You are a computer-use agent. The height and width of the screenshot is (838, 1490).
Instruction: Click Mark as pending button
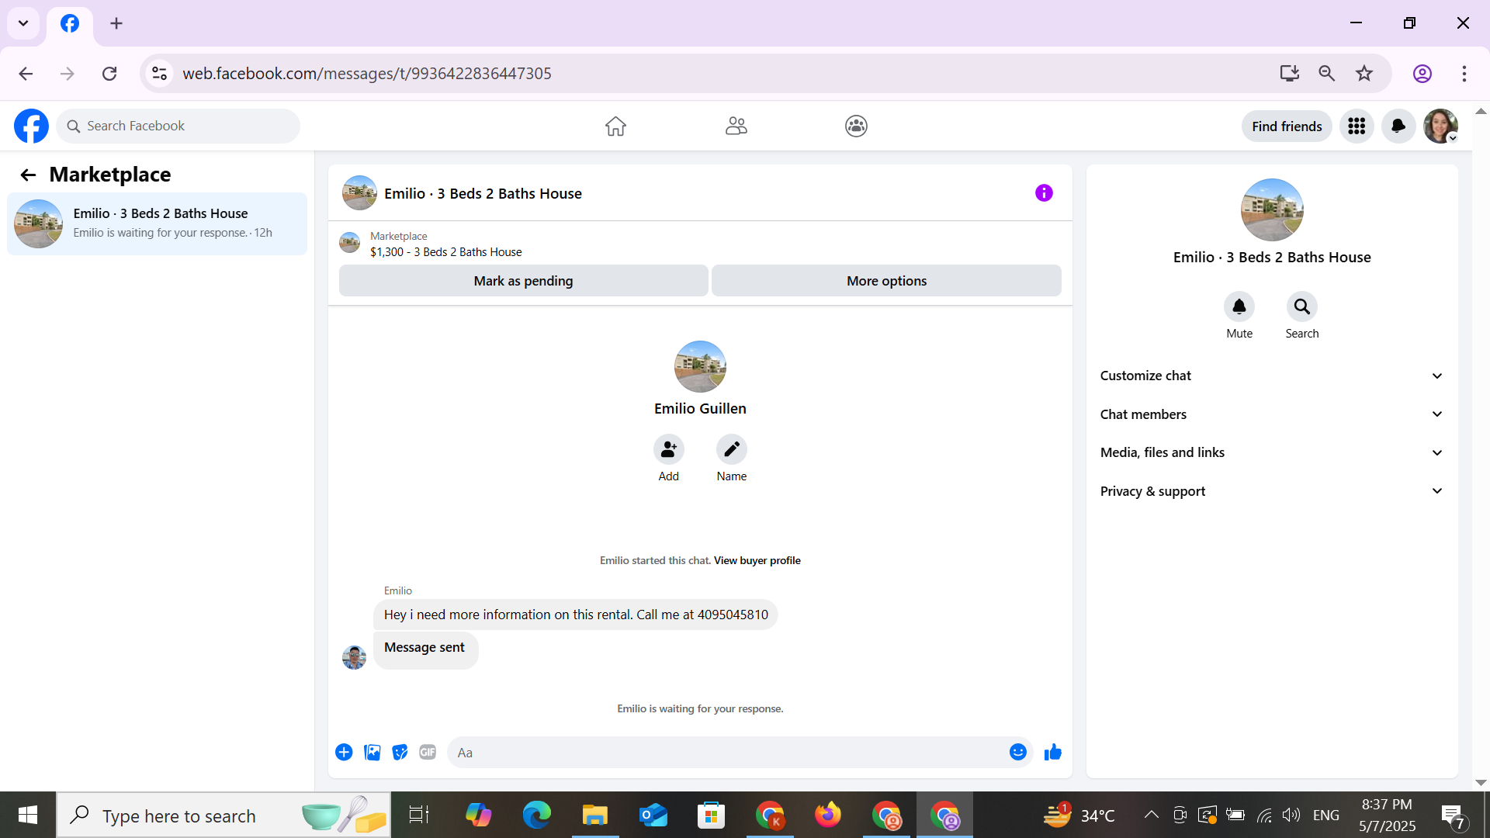[523, 281]
